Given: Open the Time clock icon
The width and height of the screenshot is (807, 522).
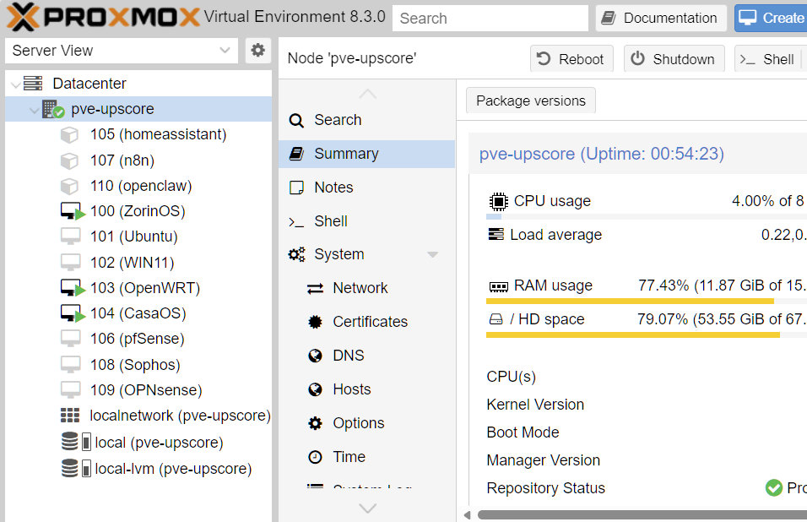Looking at the screenshot, I should pos(316,457).
